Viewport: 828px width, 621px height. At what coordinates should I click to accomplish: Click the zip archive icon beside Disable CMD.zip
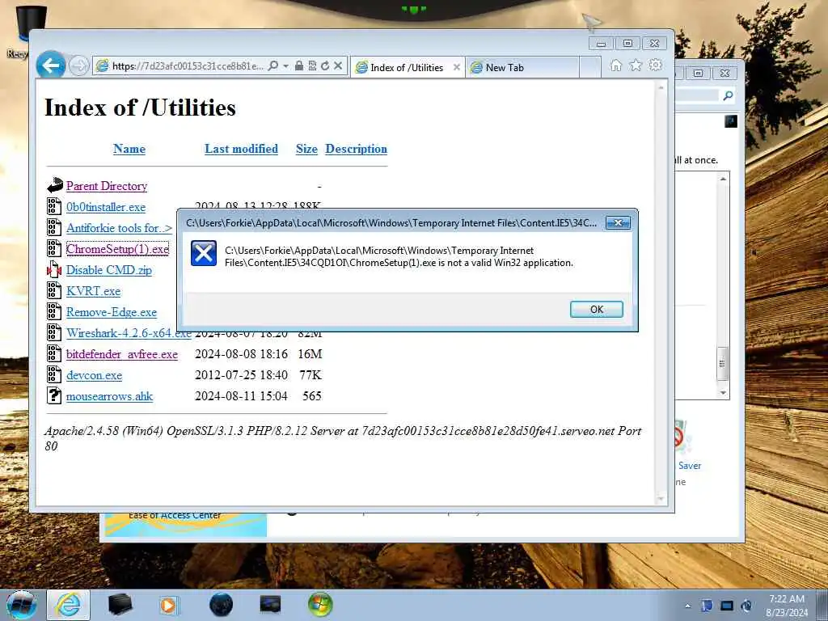click(x=54, y=269)
